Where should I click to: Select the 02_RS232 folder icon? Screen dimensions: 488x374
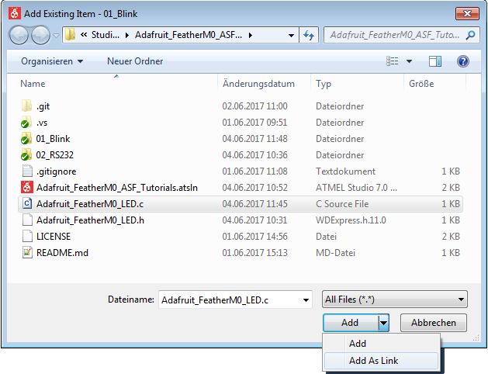coord(26,155)
